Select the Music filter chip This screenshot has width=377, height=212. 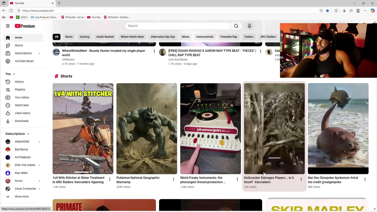(69, 37)
